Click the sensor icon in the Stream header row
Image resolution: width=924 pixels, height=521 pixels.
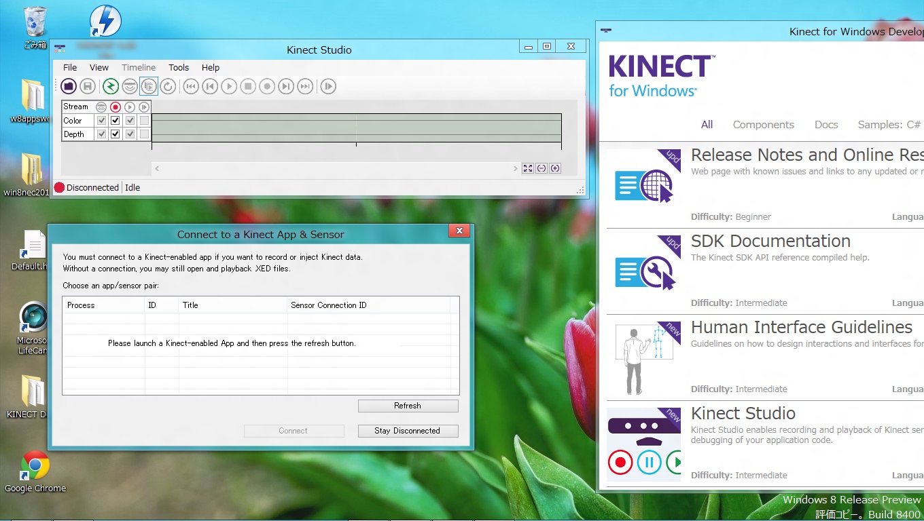click(x=101, y=107)
